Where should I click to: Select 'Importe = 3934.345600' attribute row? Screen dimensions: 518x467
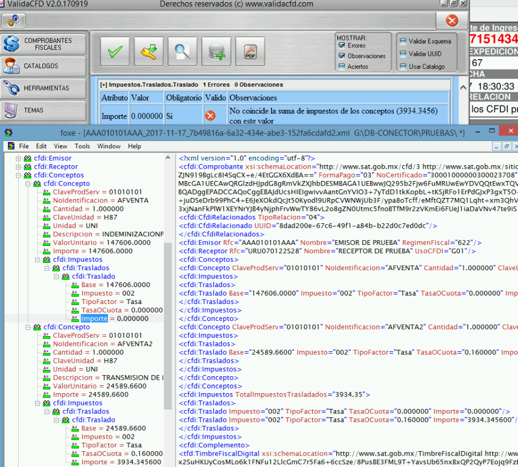click(121, 462)
